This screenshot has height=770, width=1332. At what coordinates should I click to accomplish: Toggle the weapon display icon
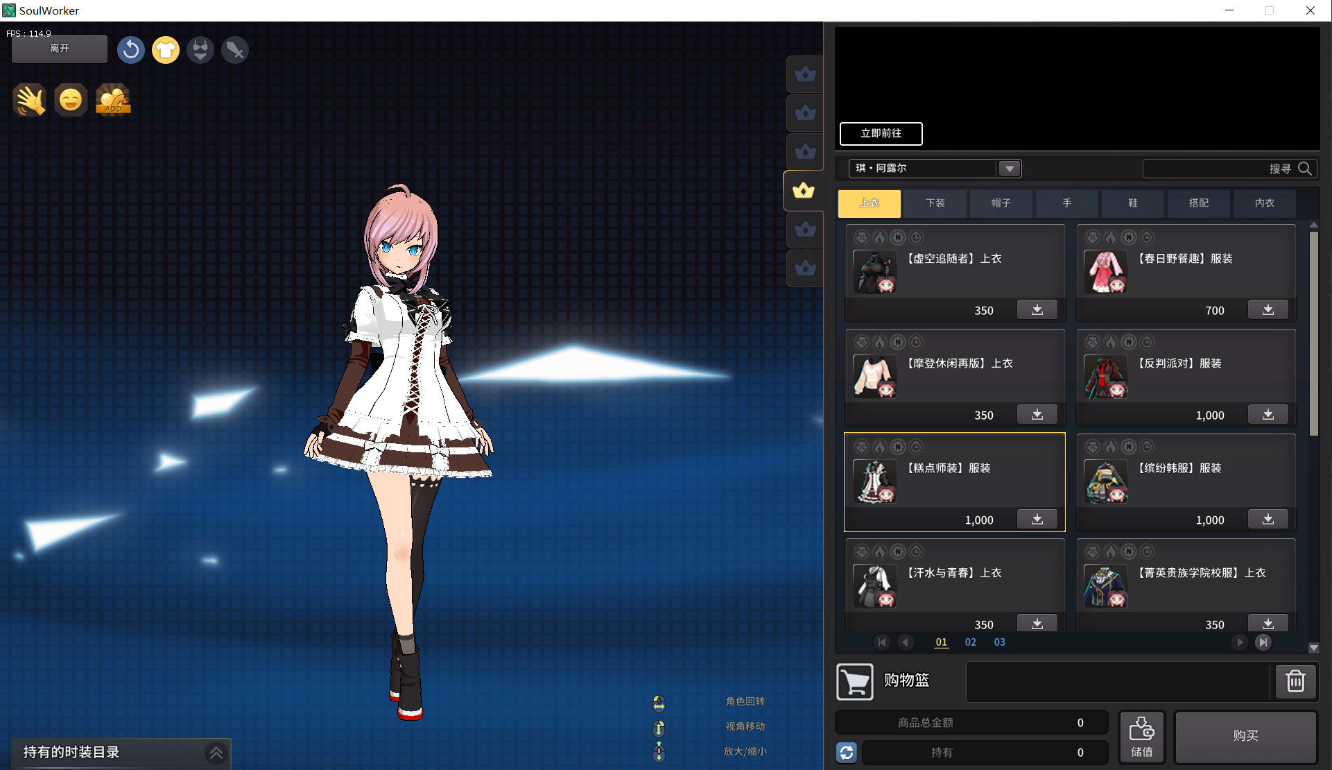(234, 50)
